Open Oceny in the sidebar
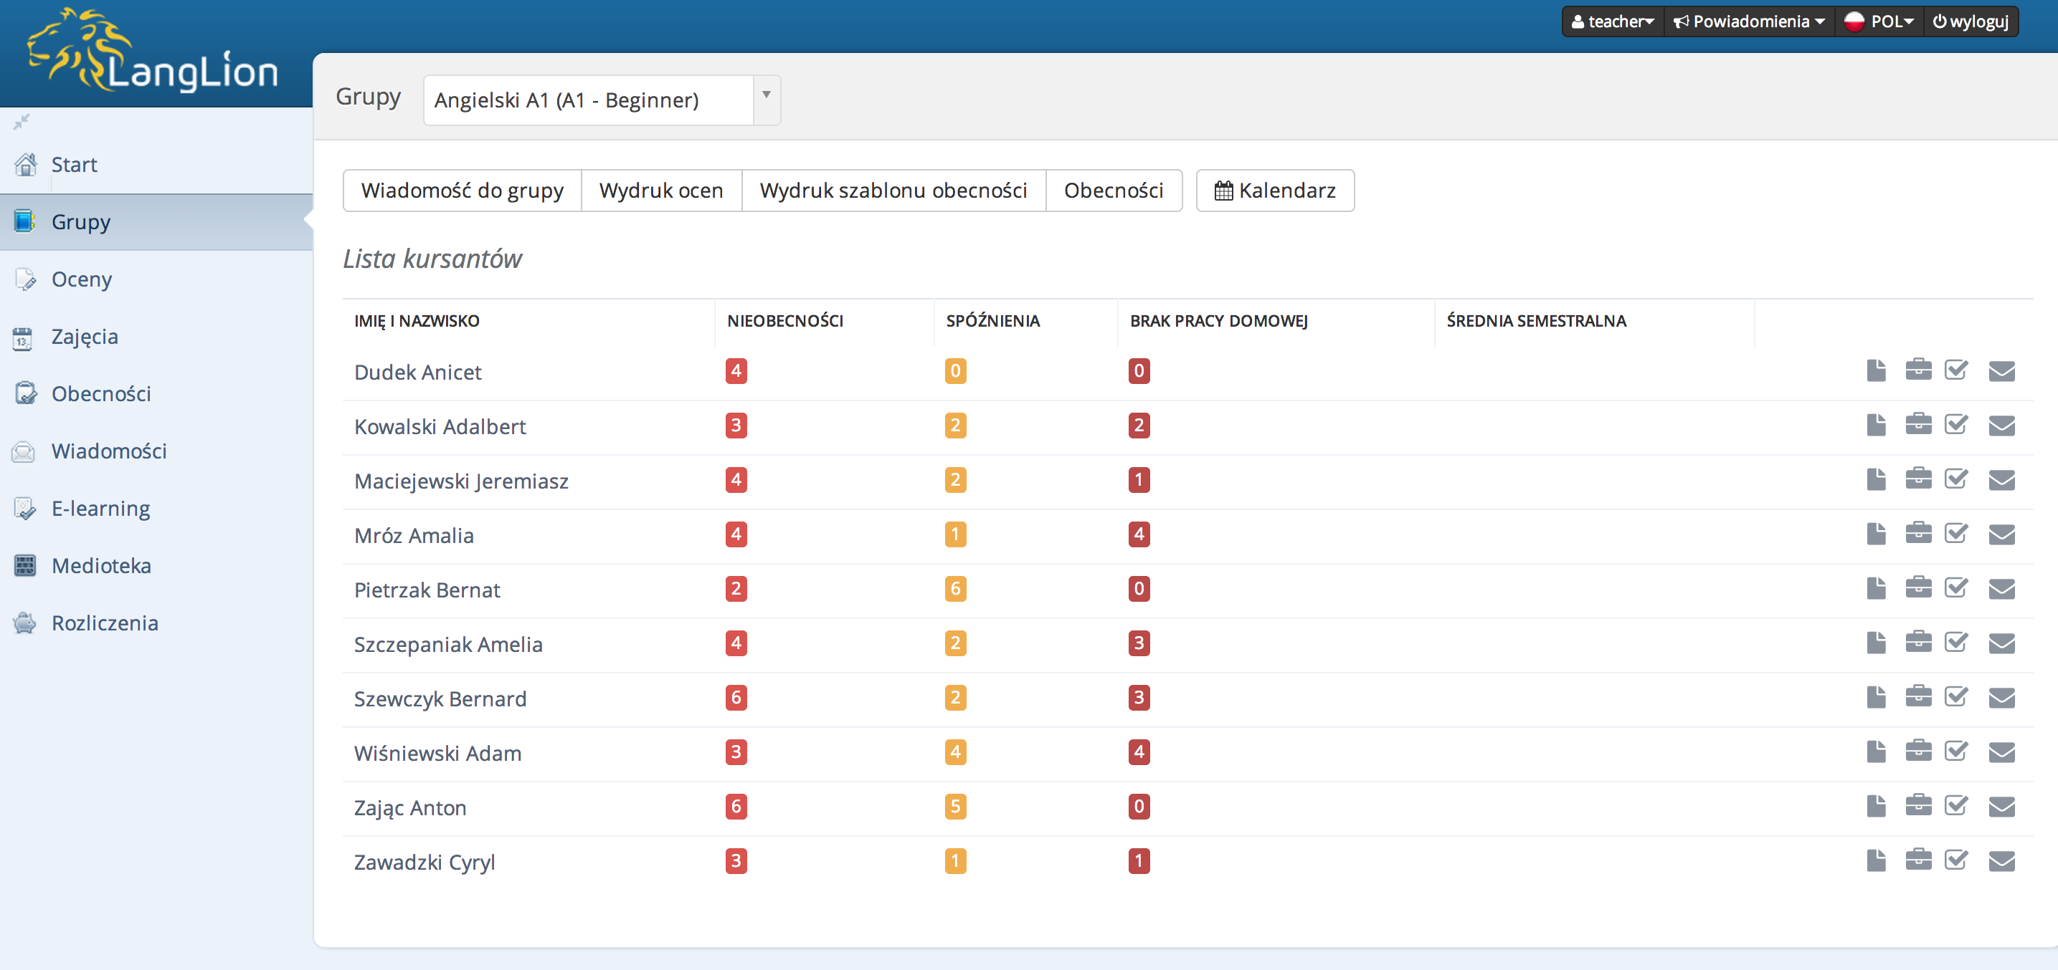Viewport: 2058px width, 970px height. (x=82, y=279)
